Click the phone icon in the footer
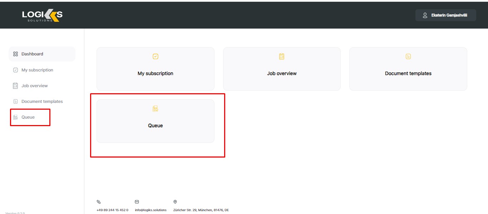The width and height of the screenshot is (488, 214). (99, 202)
